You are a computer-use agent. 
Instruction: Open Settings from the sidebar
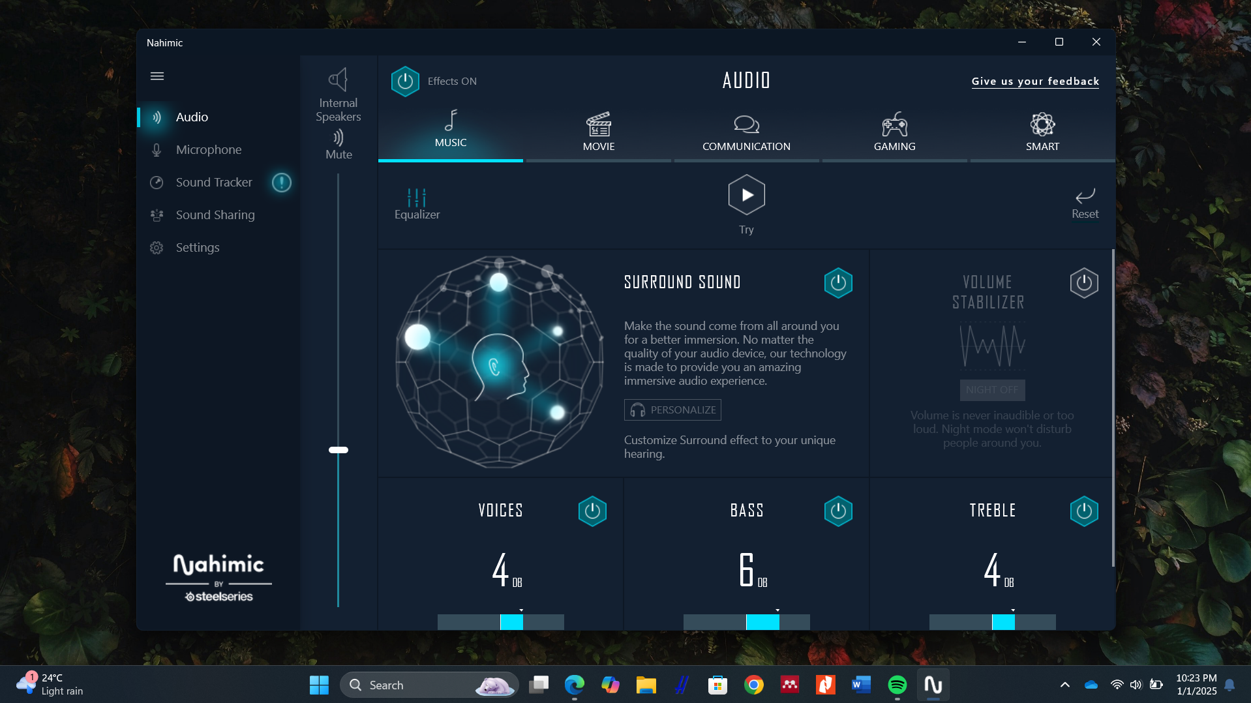point(197,248)
